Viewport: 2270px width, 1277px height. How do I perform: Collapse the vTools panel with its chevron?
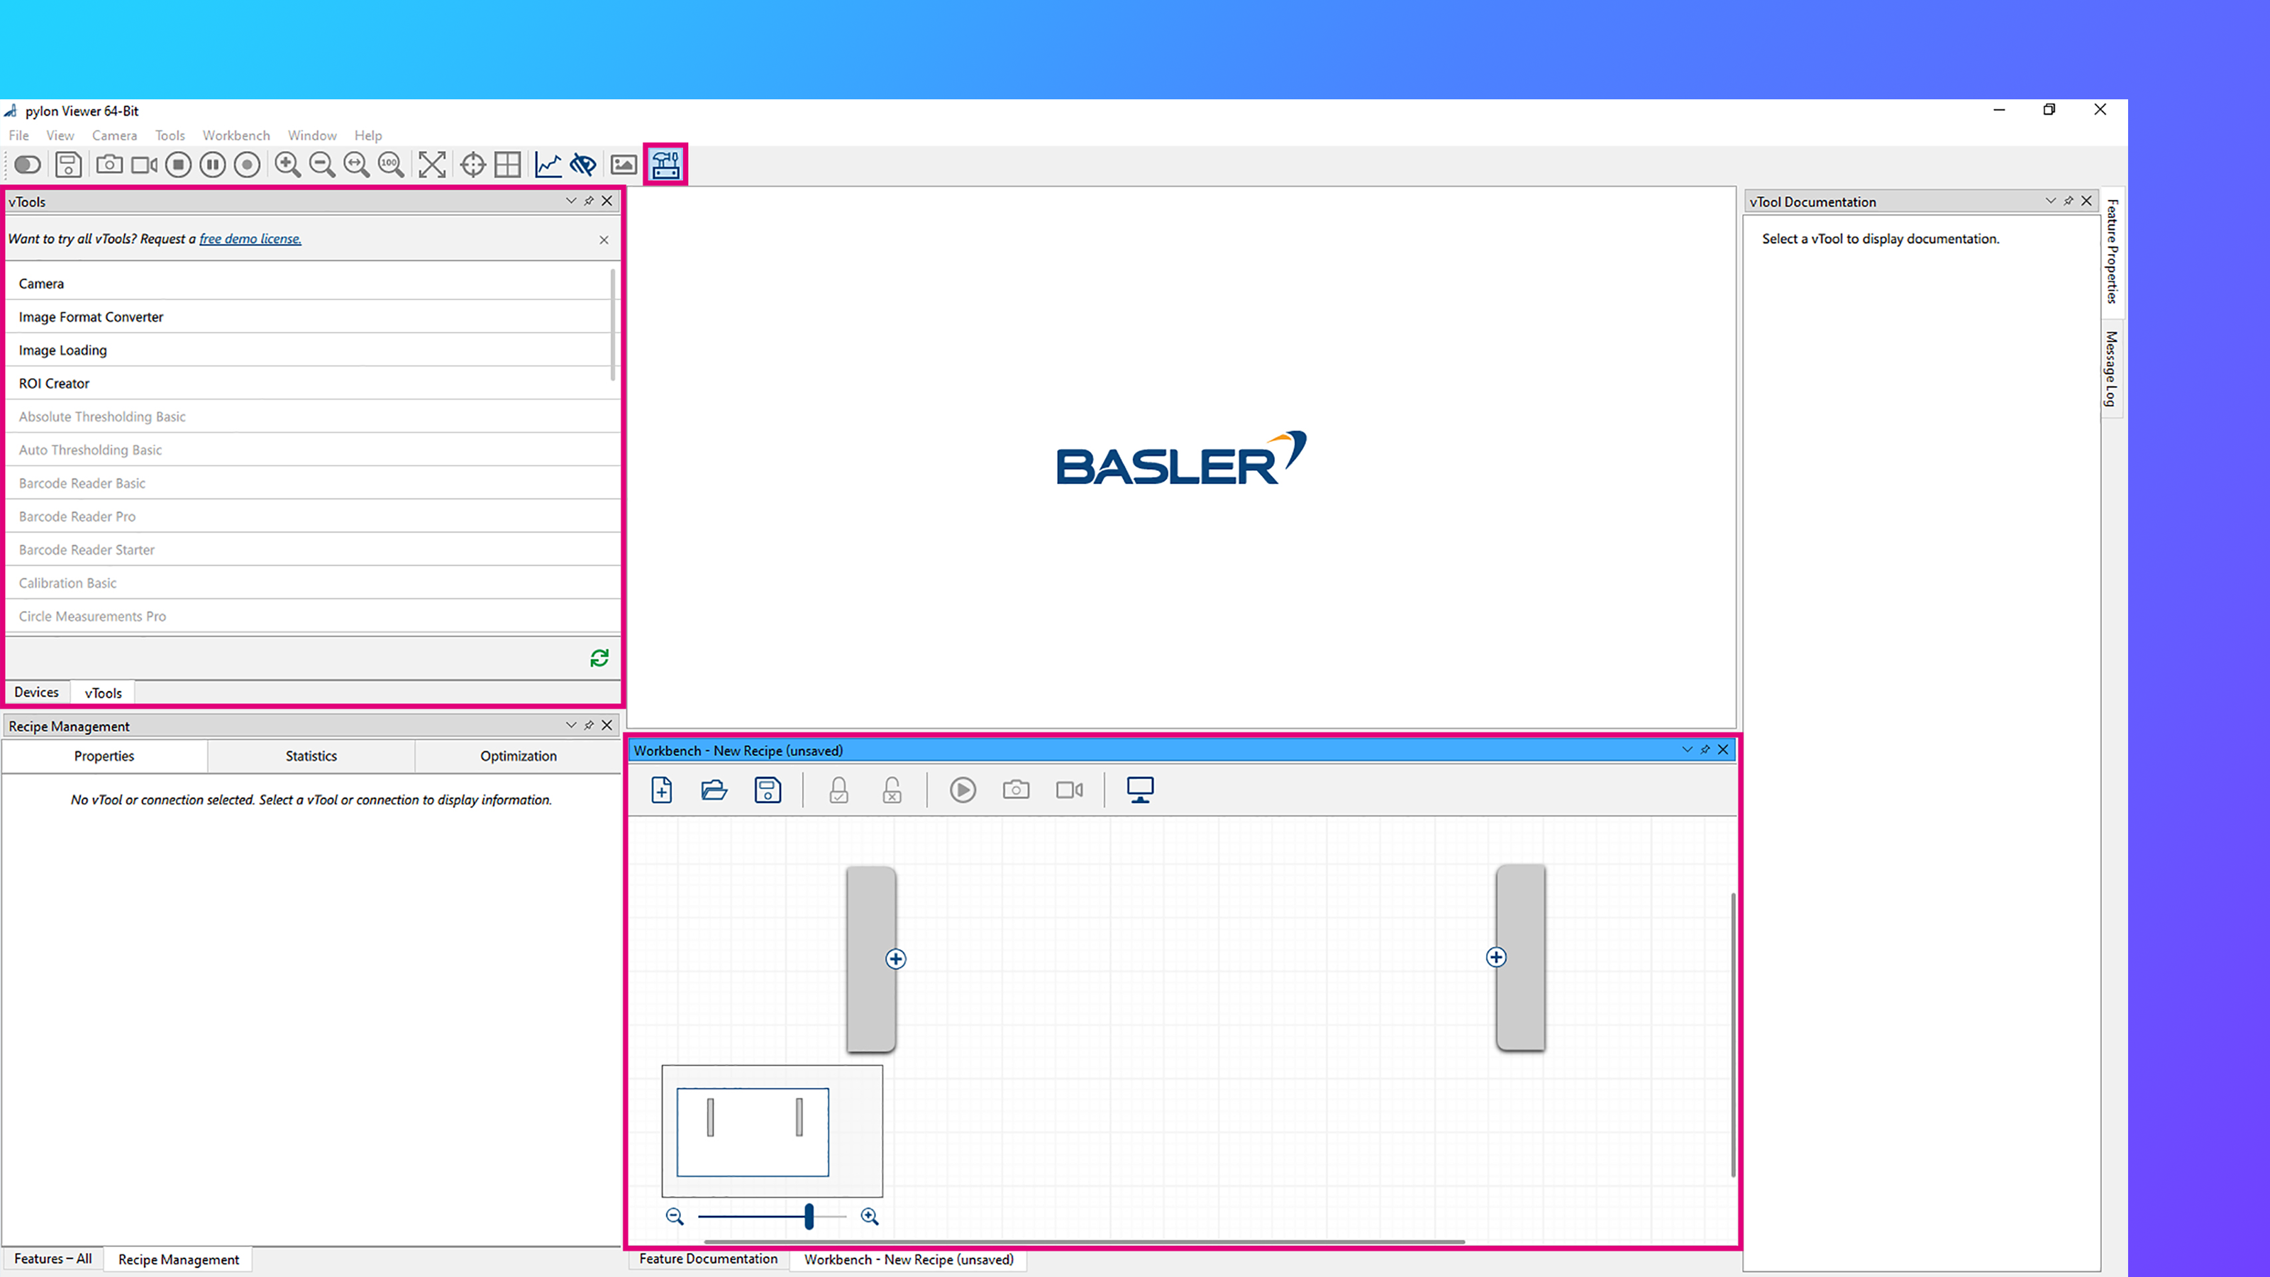[571, 201]
